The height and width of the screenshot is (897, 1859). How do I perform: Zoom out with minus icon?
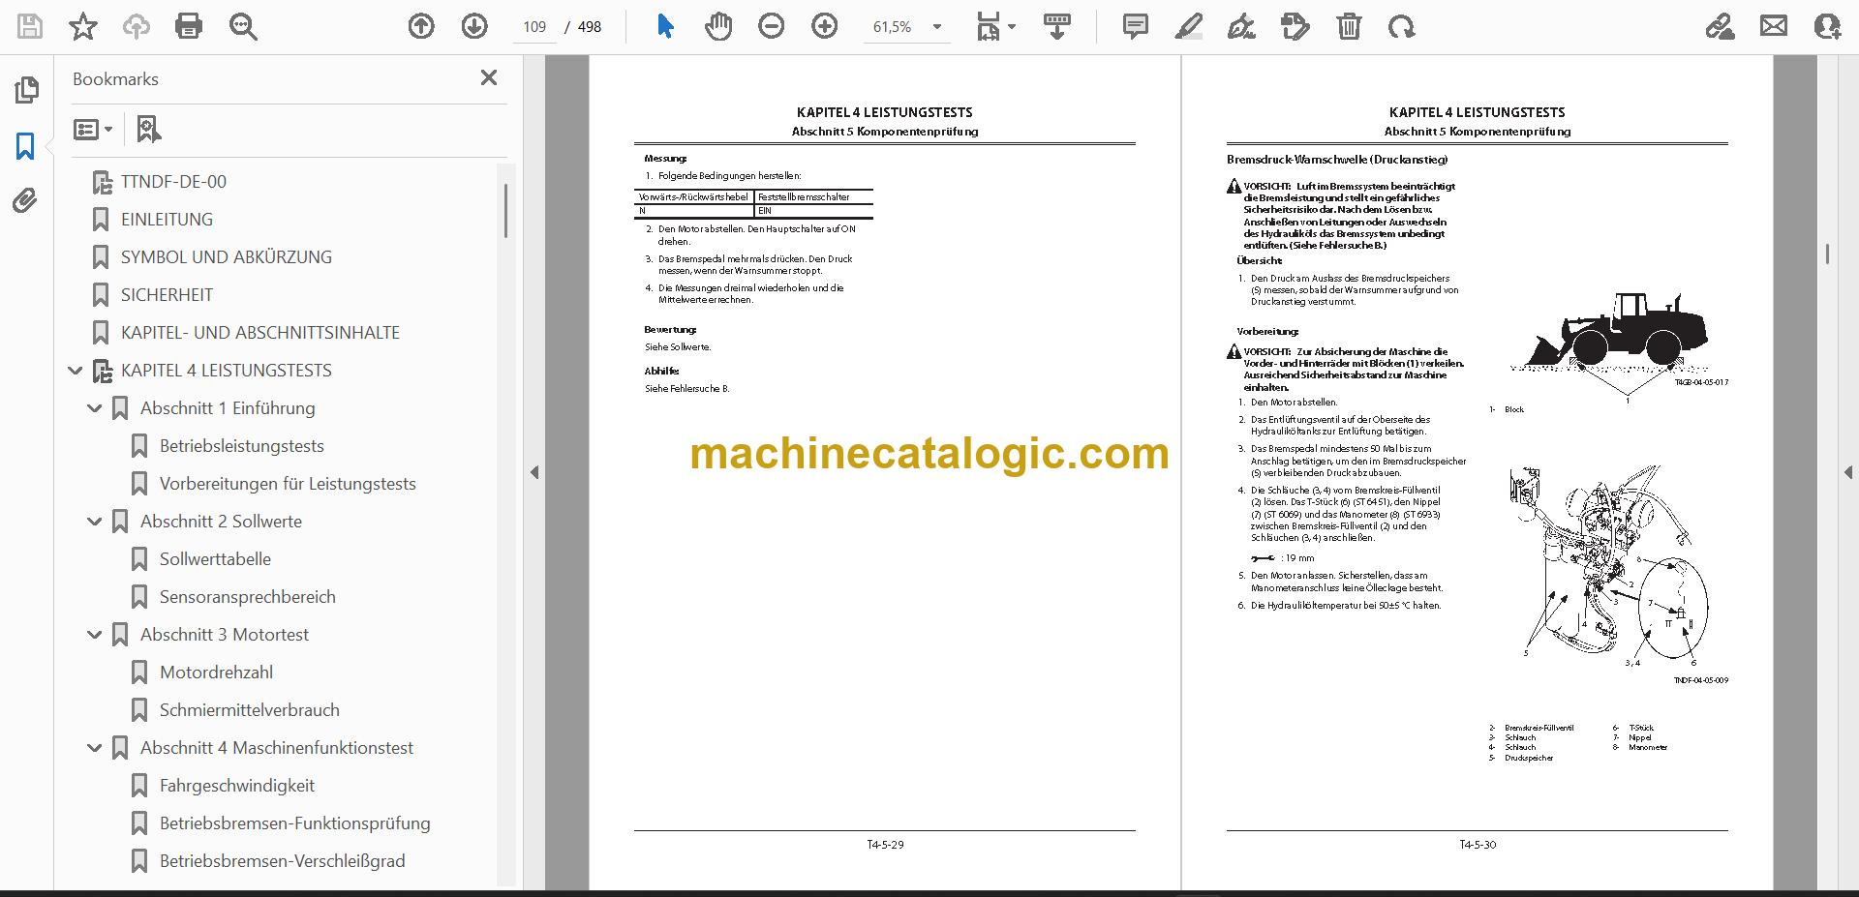(772, 26)
